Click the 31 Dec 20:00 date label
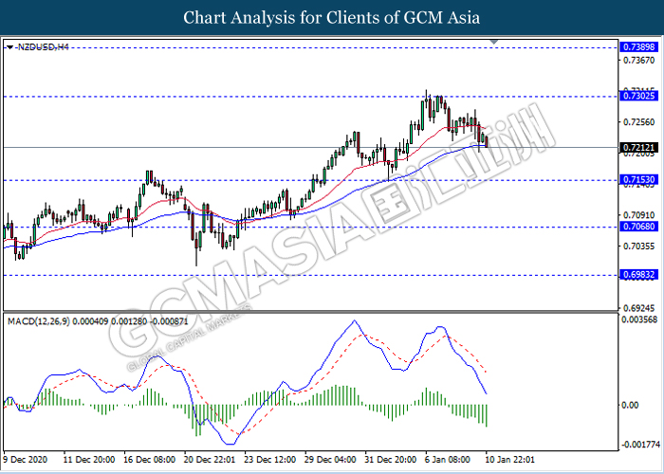 [391, 460]
